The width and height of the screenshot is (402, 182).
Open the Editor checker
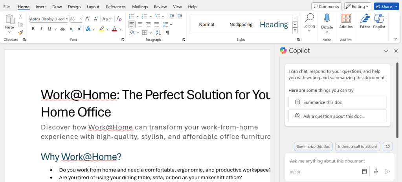tap(365, 21)
